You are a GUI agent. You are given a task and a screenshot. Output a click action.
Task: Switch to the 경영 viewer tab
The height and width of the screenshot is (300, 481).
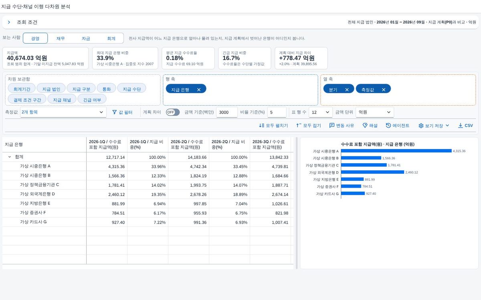(x=35, y=38)
